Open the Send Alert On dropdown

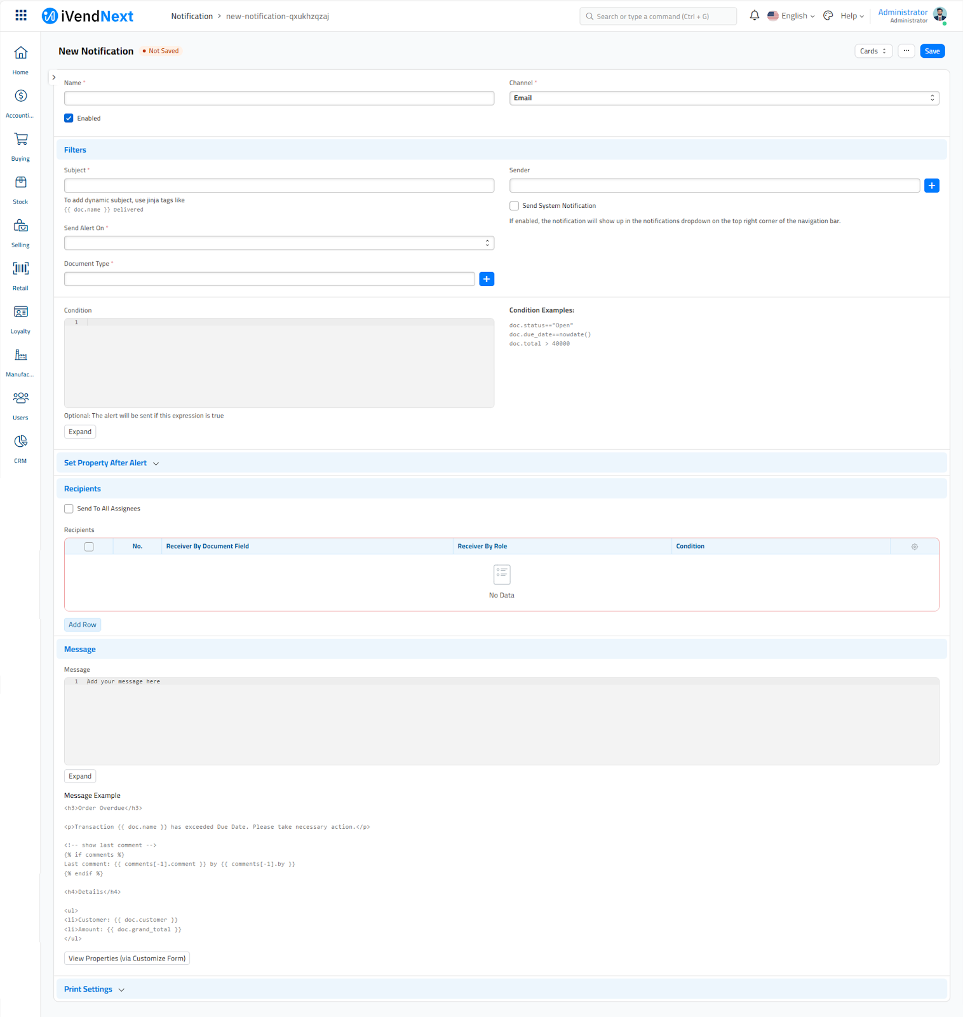[279, 243]
